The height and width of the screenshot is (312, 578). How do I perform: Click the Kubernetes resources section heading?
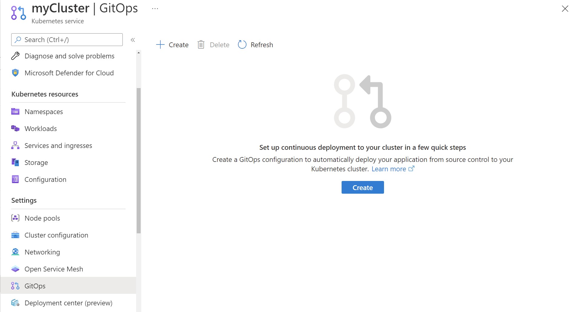[45, 94]
